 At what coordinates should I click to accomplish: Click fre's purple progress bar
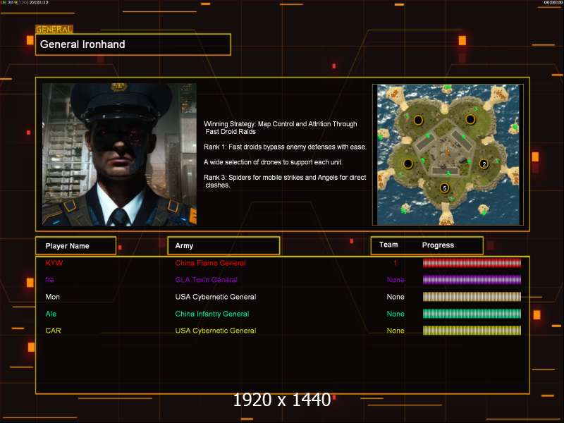point(472,279)
